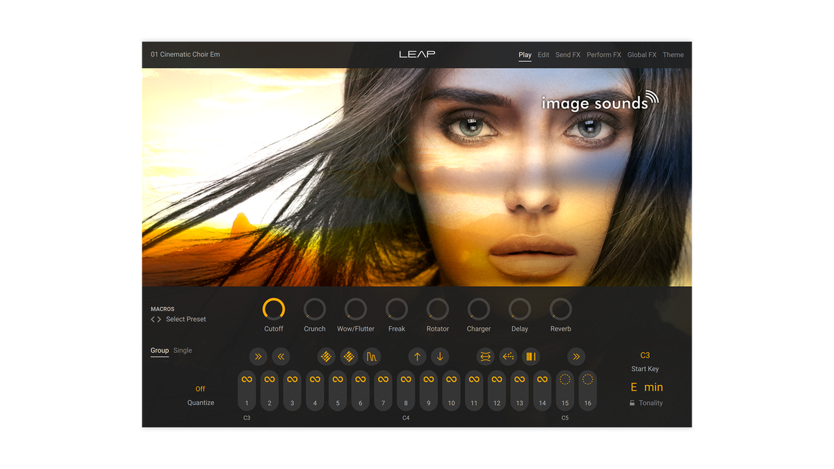Click the swap arrows icon above pad 11
Image resolution: width=834 pixels, height=469 pixels.
(485, 356)
